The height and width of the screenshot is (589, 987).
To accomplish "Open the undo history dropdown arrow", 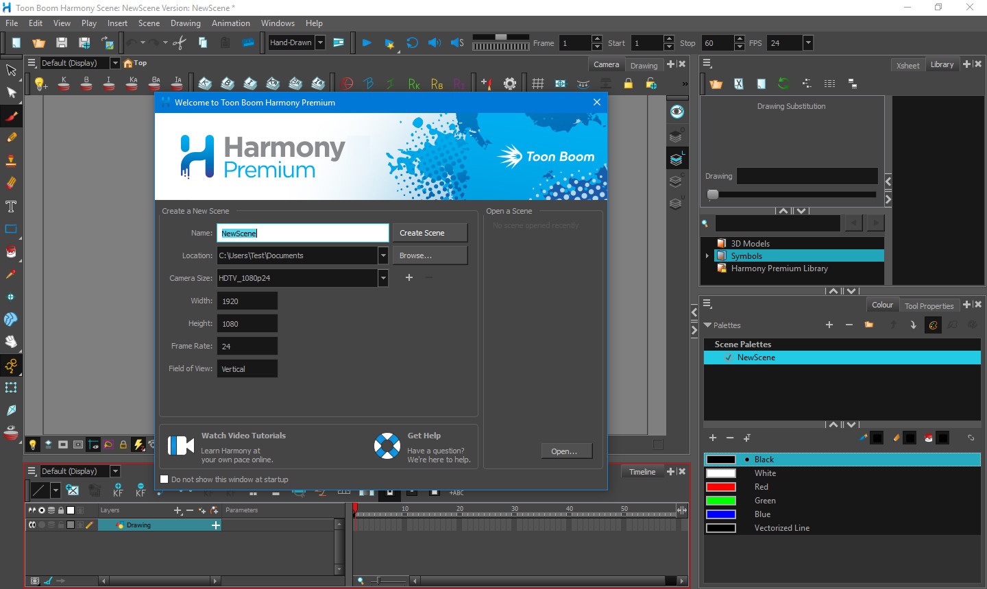I will click(143, 42).
